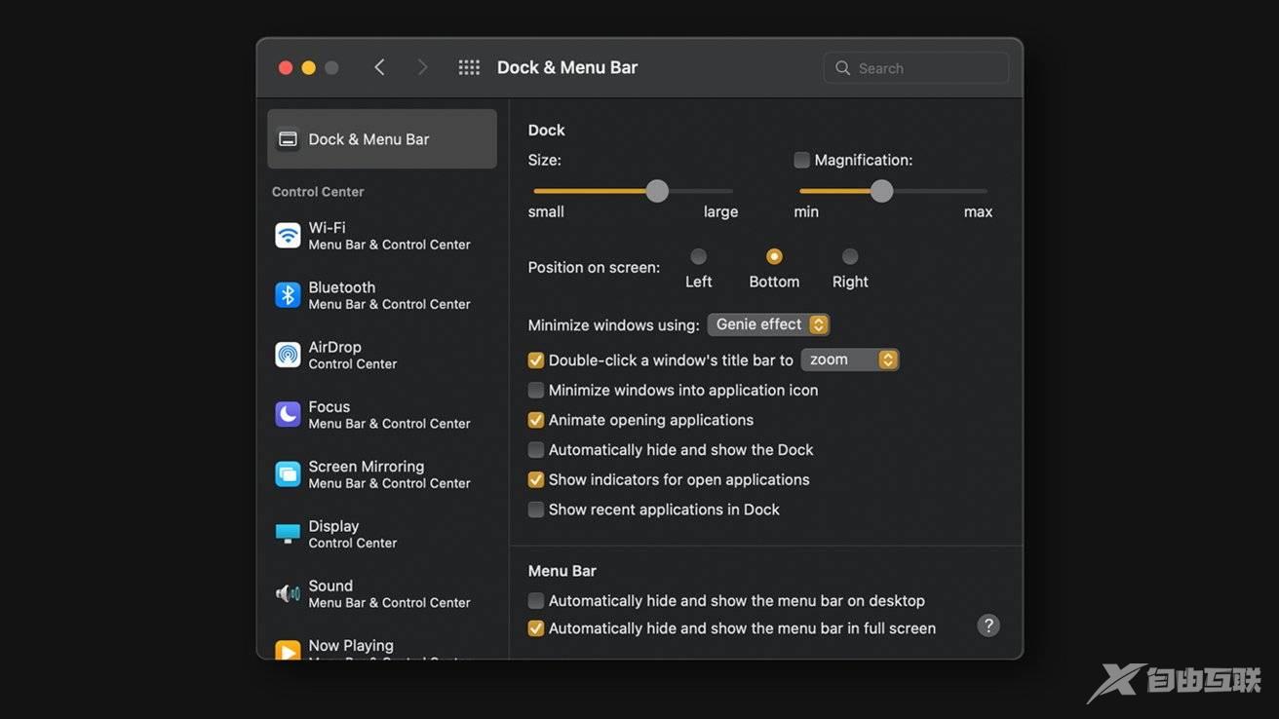
Task: Toggle auto-hide menu bar in full screen
Action: [x=535, y=628]
